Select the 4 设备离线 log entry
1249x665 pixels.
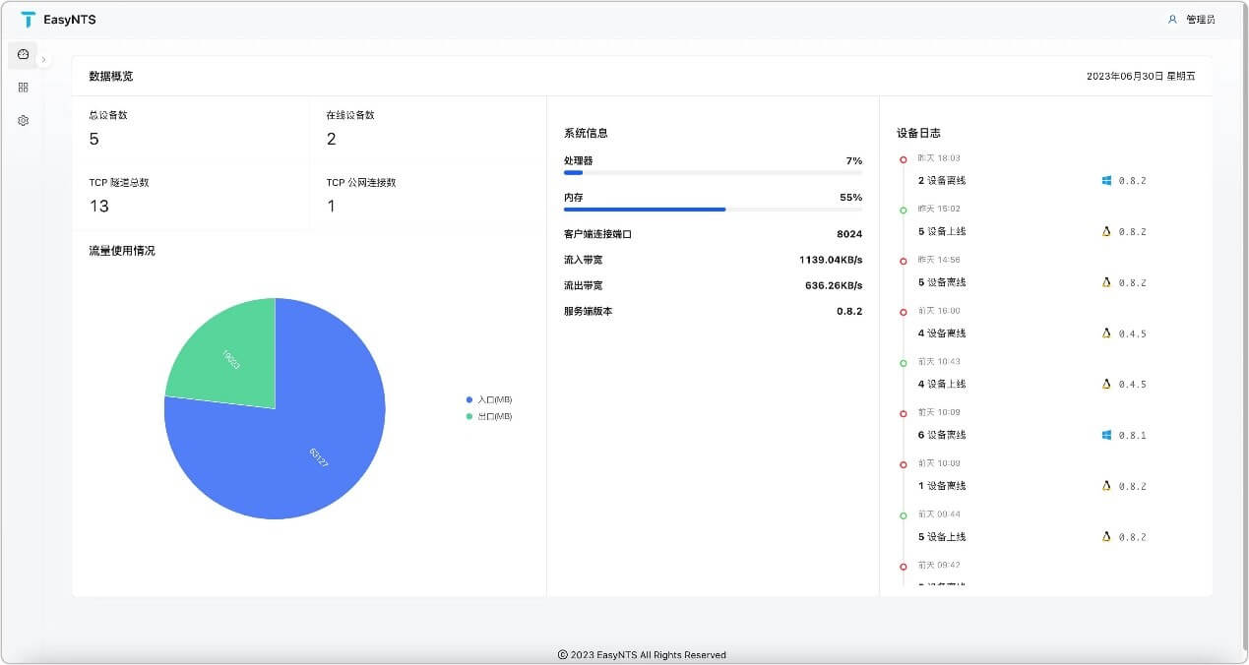click(x=942, y=333)
